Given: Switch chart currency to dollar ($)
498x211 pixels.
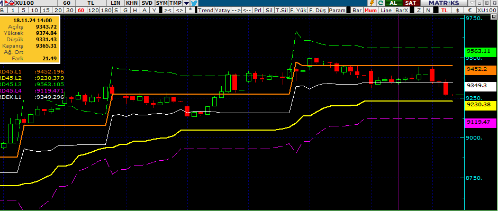Looking at the screenshot, I should tap(457, 10).
